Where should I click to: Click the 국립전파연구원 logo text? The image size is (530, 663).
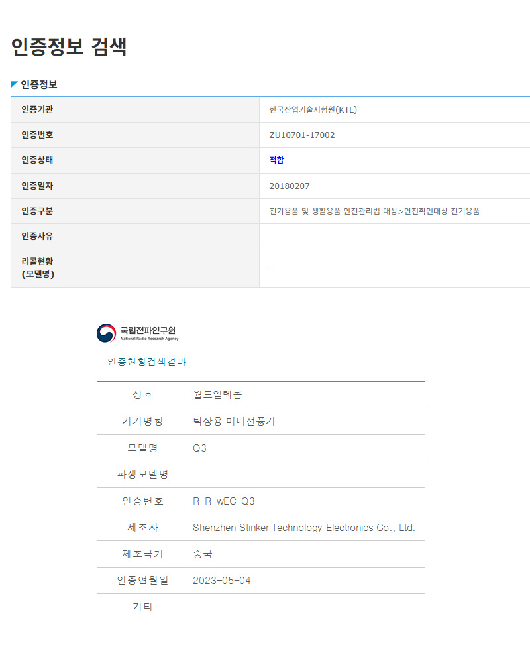pos(149,333)
